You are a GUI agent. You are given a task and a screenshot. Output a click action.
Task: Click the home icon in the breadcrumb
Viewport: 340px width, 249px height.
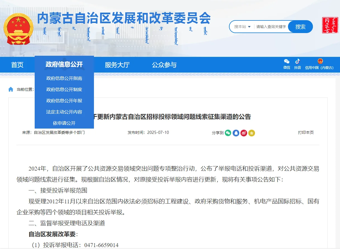pos(11,89)
